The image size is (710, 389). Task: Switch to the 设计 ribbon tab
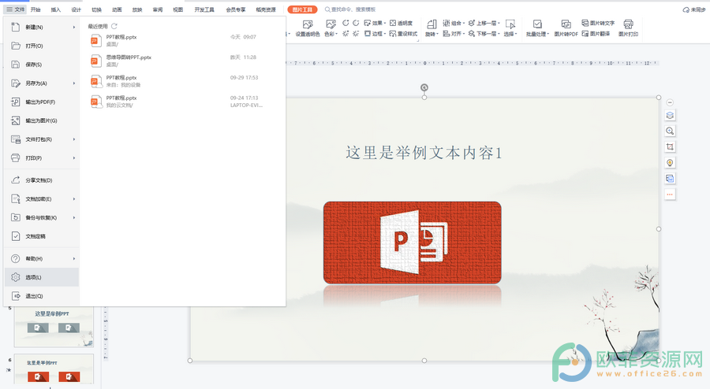tap(76, 9)
